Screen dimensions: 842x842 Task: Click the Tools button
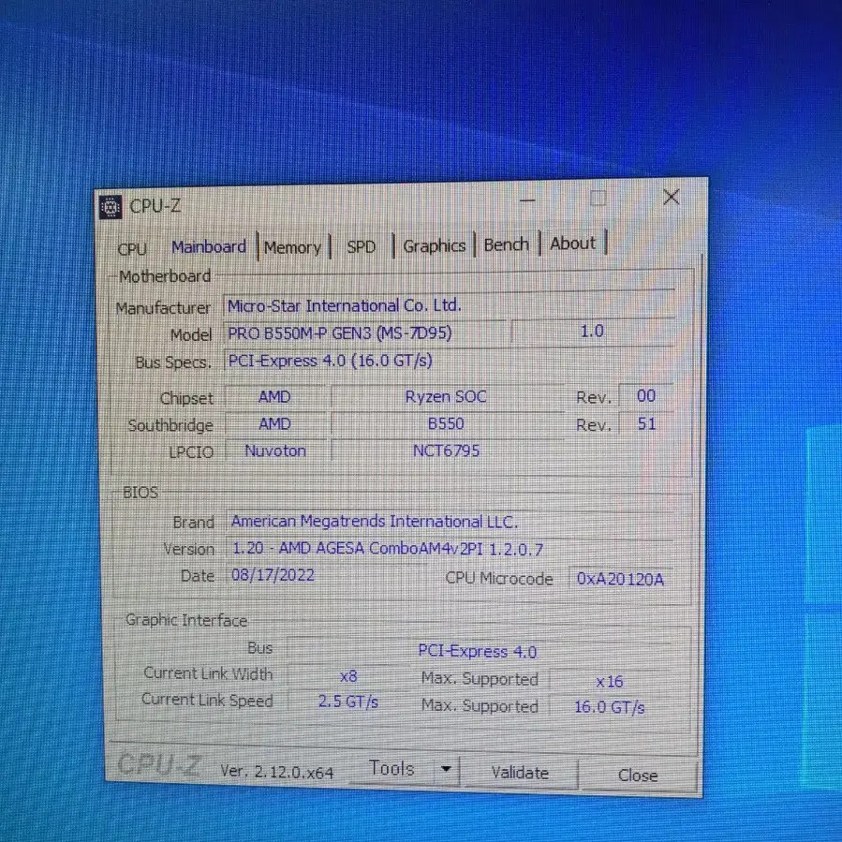(392, 768)
